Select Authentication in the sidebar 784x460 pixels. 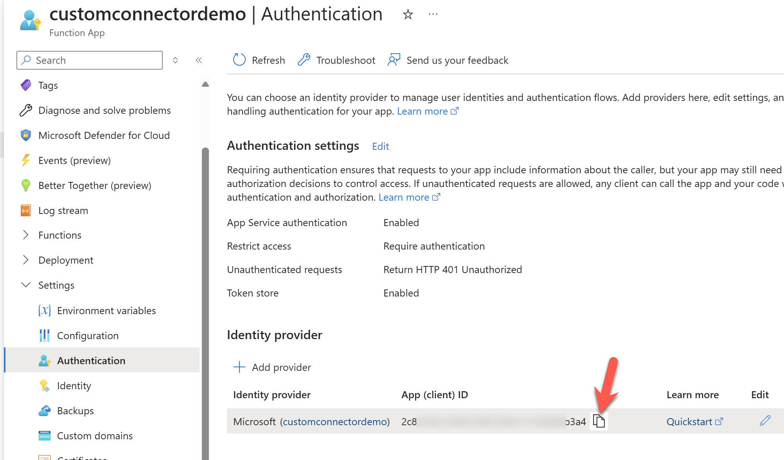pyautogui.click(x=91, y=360)
